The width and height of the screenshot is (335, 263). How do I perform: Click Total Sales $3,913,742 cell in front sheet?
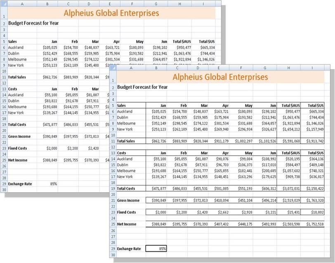[x=312, y=141]
